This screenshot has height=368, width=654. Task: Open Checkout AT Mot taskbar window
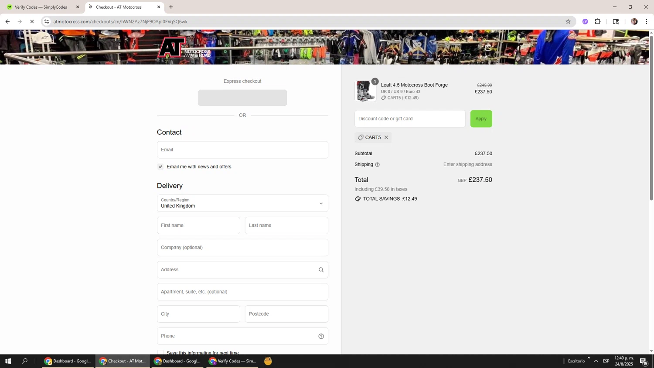123,361
